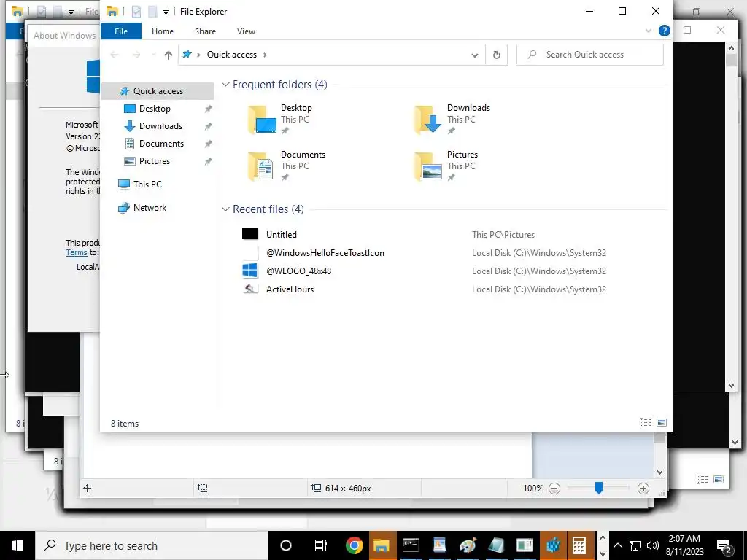Select the Downloads folder under Frequent folders
Image resolution: width=747 pixels, height=560 pixels.
point(452,120)
